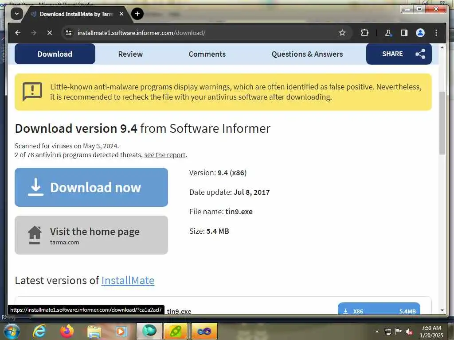Click the SHARE button
This screenshot has width=454, height=340.
point(399,54)
